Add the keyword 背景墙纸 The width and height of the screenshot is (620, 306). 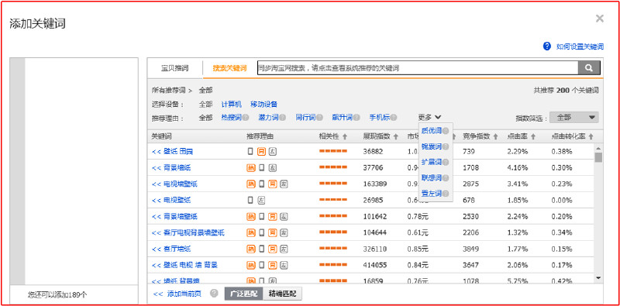pyautogui.click(x=171, y=167)
